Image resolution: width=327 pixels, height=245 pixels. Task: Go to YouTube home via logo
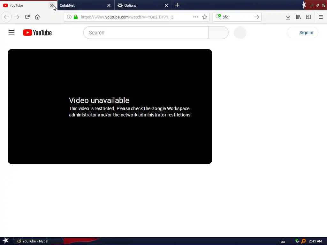(x=37, y=33)
